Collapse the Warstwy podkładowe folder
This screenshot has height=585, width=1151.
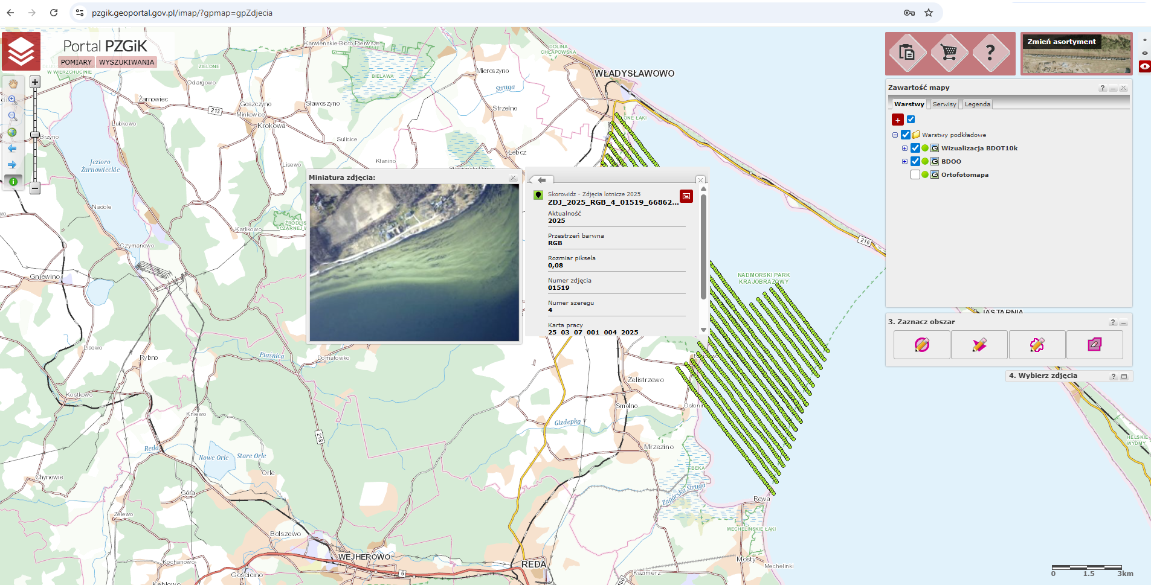895,135
